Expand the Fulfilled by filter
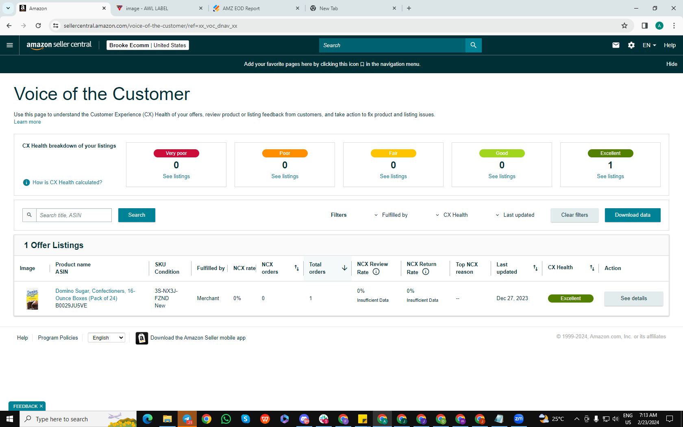 tap(391, 215)
